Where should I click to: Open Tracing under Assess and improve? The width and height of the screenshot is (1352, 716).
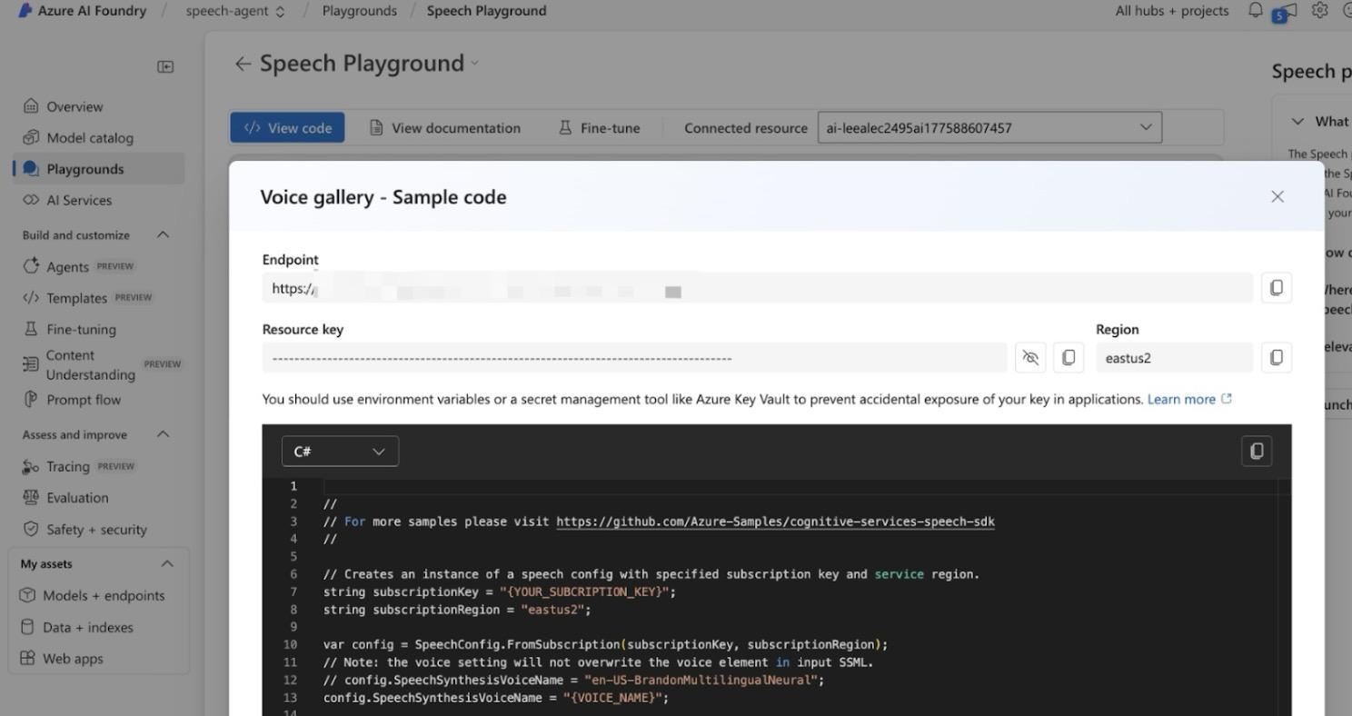[68, 466]
